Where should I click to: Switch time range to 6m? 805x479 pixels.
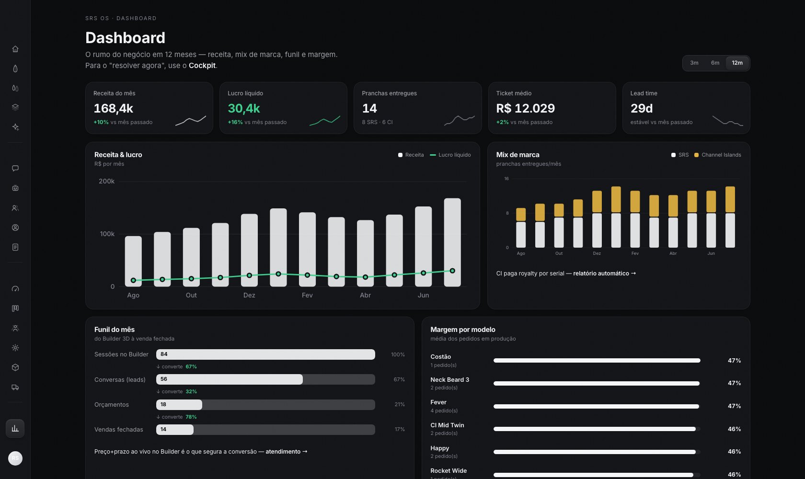[x=715, y=63]
